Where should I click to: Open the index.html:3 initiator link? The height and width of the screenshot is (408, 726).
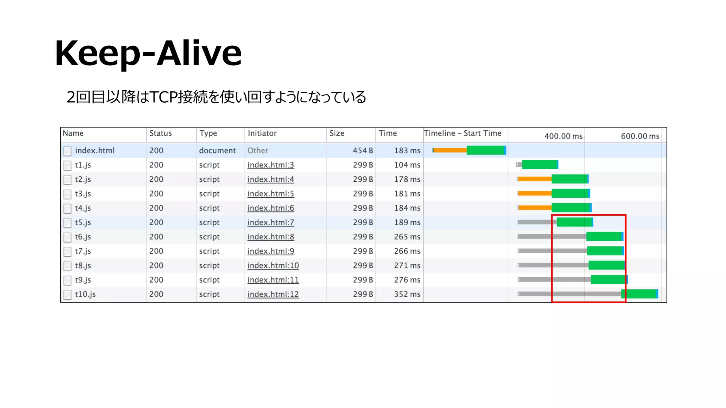(x=271, y=165)
